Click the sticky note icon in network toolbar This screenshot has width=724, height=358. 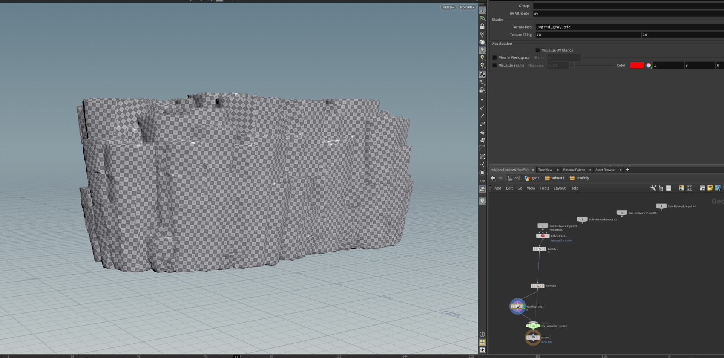(710, 188)
